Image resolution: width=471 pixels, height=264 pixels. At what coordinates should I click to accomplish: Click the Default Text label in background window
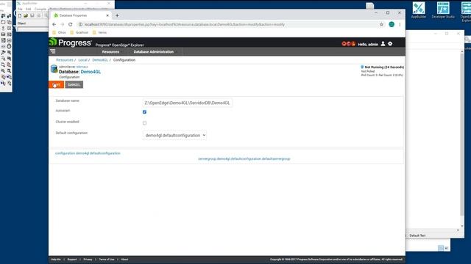coord(417,235)
